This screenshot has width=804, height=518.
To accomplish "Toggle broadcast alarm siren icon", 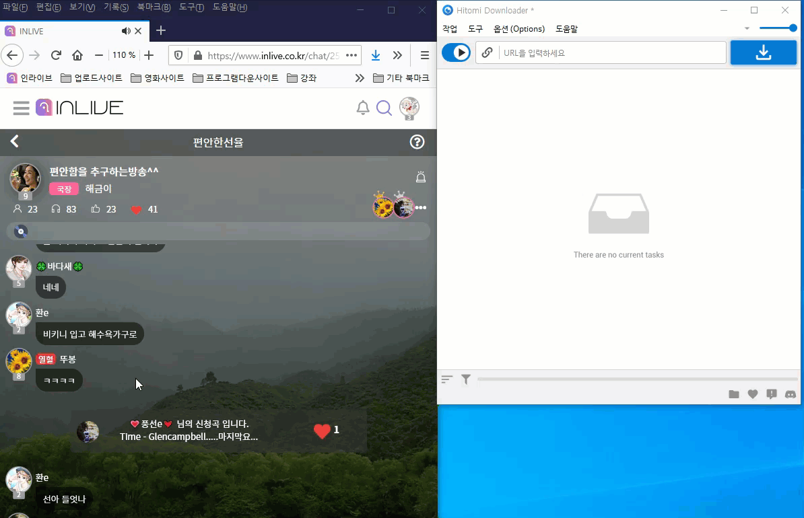I will [420, 178].
